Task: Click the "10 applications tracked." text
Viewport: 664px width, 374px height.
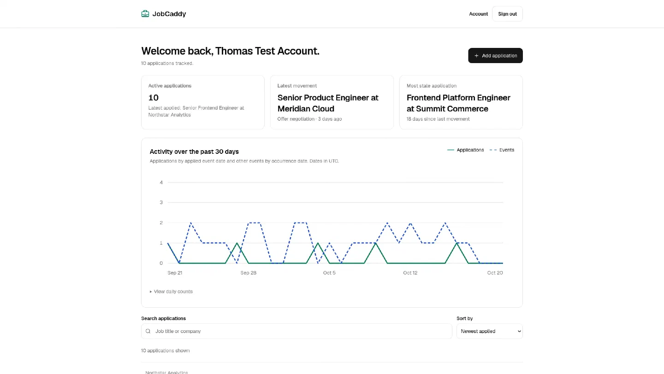Action: [167, 63]
